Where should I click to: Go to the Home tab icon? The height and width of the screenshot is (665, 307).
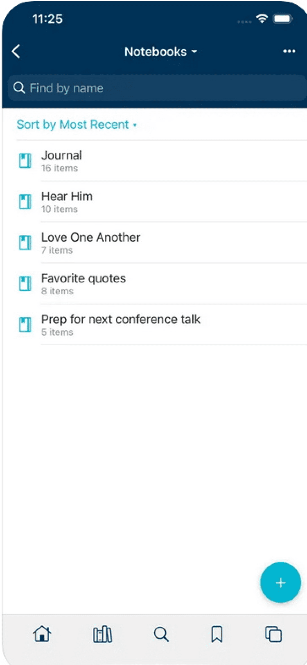coord(42,634)
